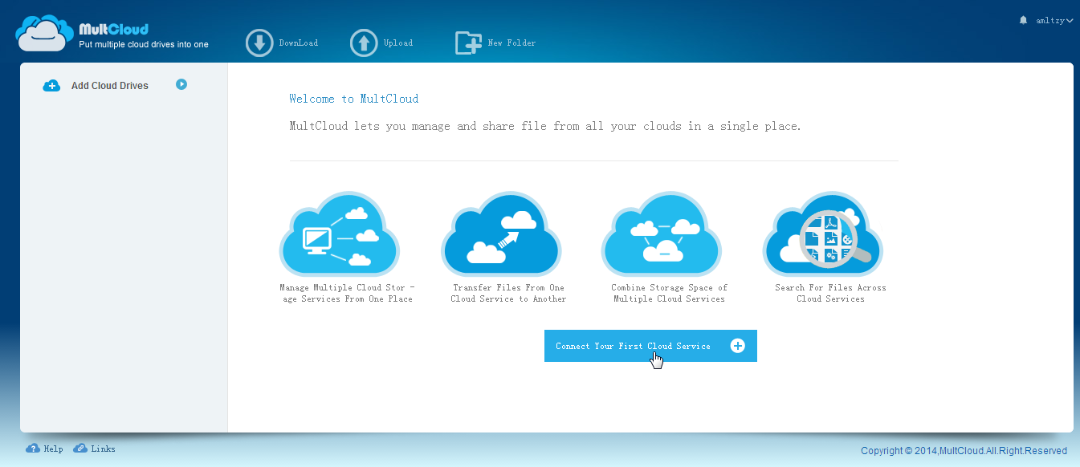Click 'Manage Multiple Cloud Storage Services' caption
The height and width of the screenshot is (467, 1080).
pyautogui.click(x=347, y=293)
